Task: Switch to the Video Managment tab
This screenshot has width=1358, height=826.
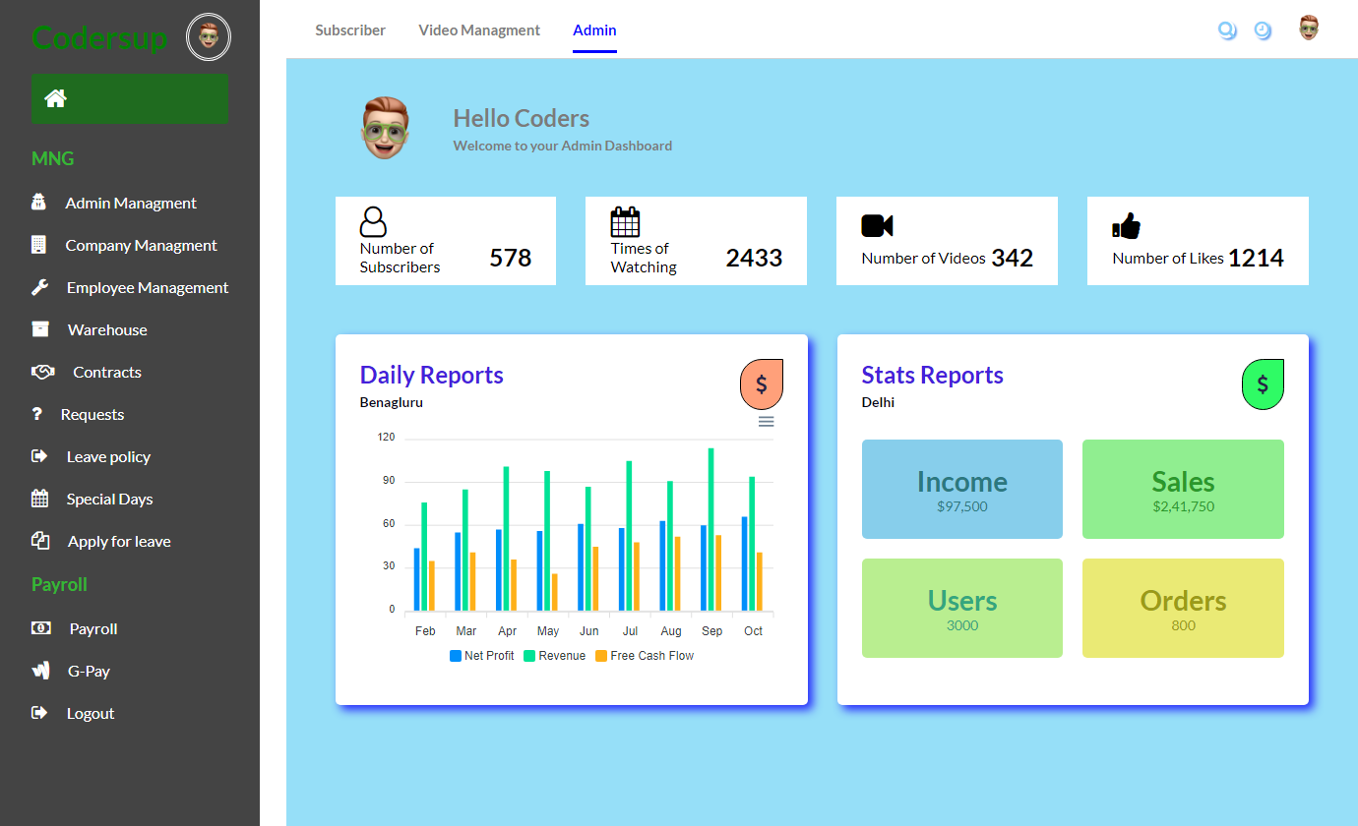Action: [479, 30]
